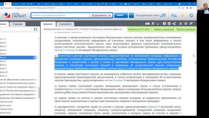Select the table of contents tab
The width and height of the screenshot is (209, 118).
4,24
